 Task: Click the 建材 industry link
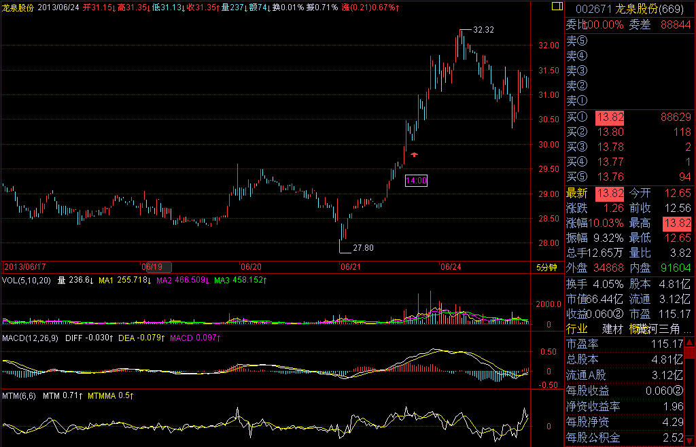click(x=612, y=329)
